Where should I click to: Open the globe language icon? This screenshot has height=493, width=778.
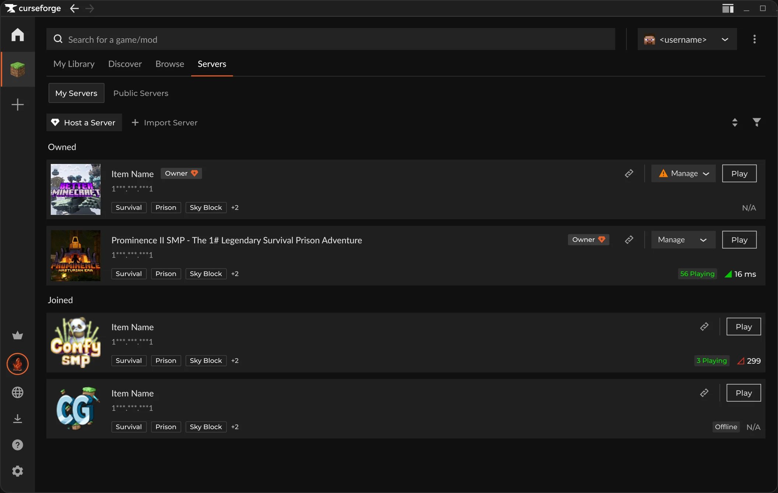point(17,392)
